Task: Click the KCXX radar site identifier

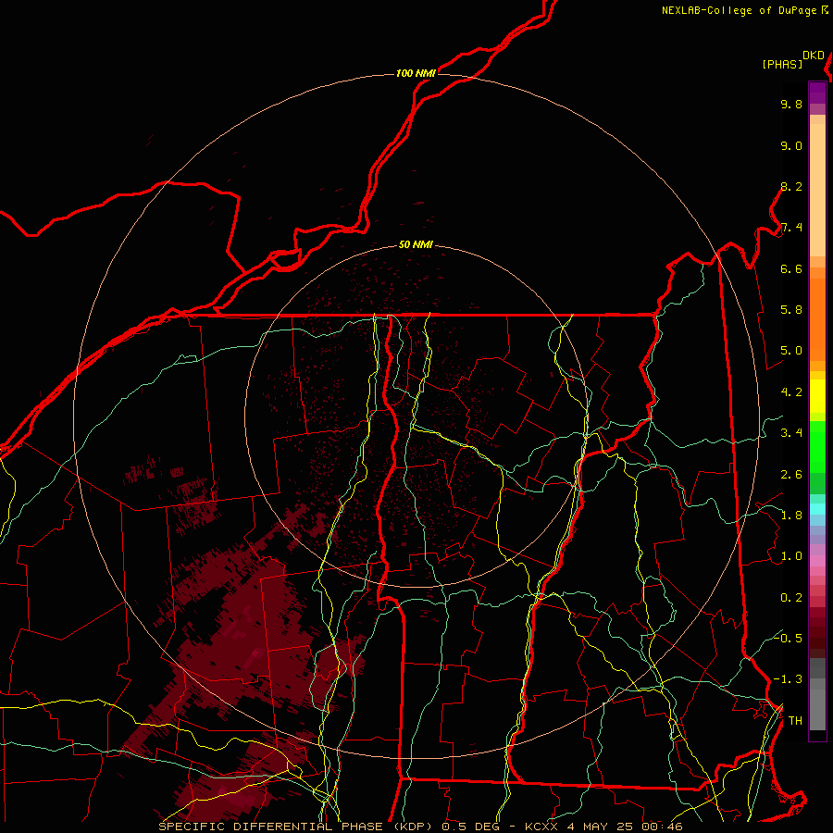Action: (x=541, y=827)
